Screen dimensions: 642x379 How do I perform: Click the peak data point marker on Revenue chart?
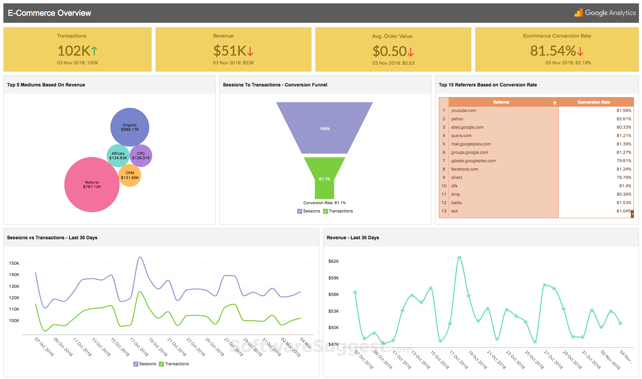(x=460, y=257)
